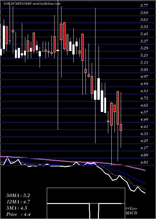Viewport: 156px width, 219px height.
Task: Click the 4.33 price axis label
Action: pos(144,134)
